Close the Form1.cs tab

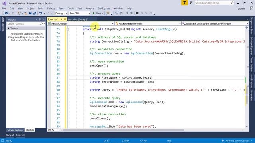[65, 19]
